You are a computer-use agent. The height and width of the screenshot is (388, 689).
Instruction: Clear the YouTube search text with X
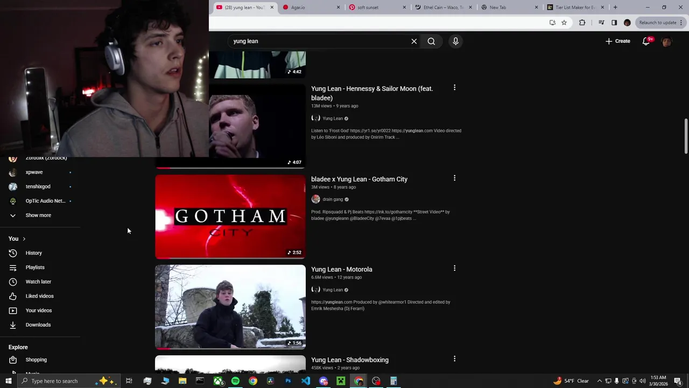tap(414, 41)
